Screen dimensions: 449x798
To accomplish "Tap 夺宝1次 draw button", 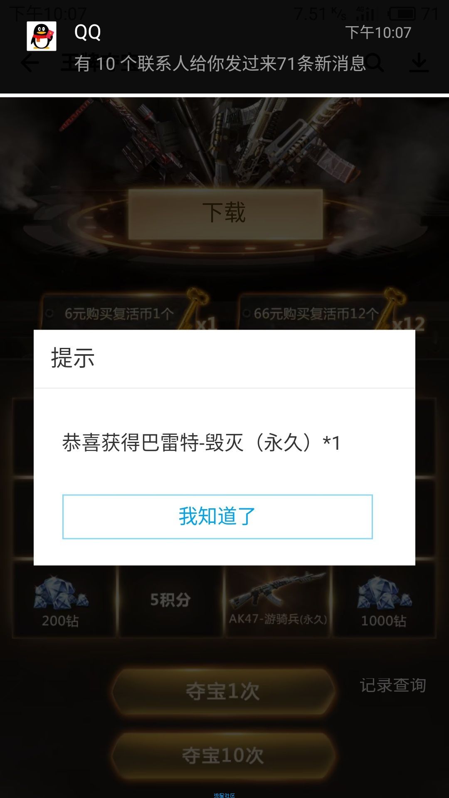I will tap(223, 692).
